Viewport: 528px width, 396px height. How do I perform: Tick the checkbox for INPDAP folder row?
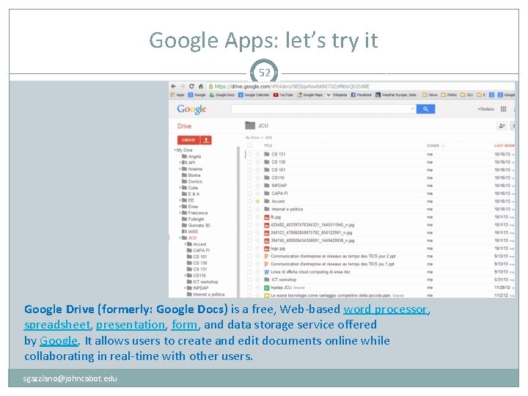[249, 186]
